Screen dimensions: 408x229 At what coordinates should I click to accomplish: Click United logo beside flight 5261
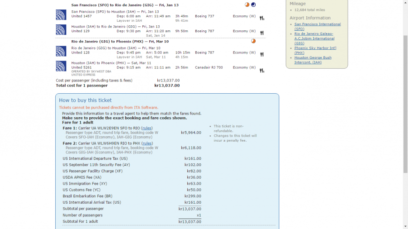click(61, 66)
